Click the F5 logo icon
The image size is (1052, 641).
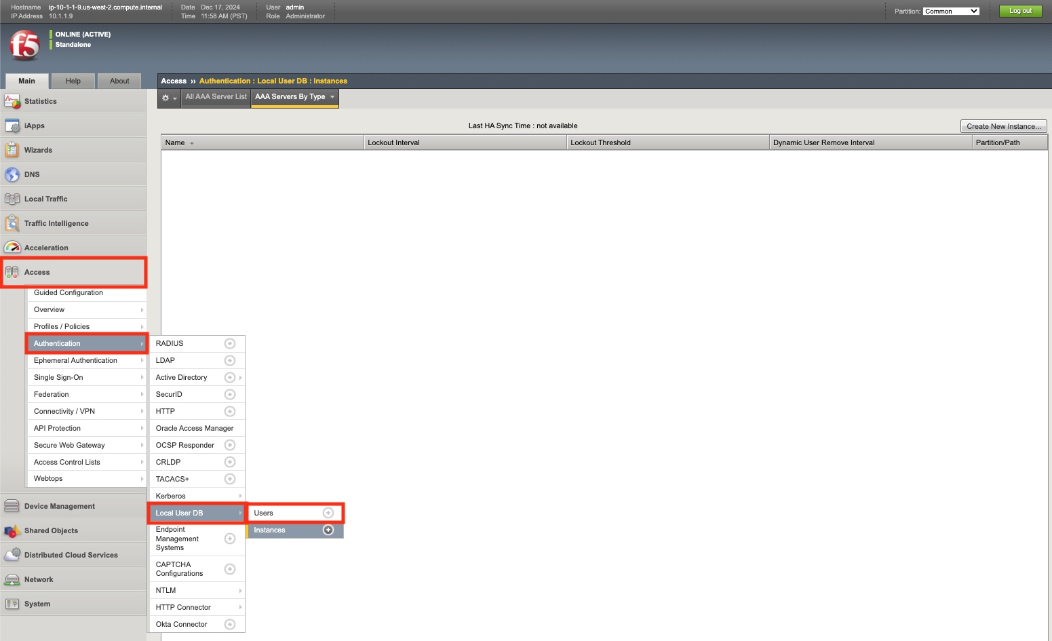pos(24,45)
